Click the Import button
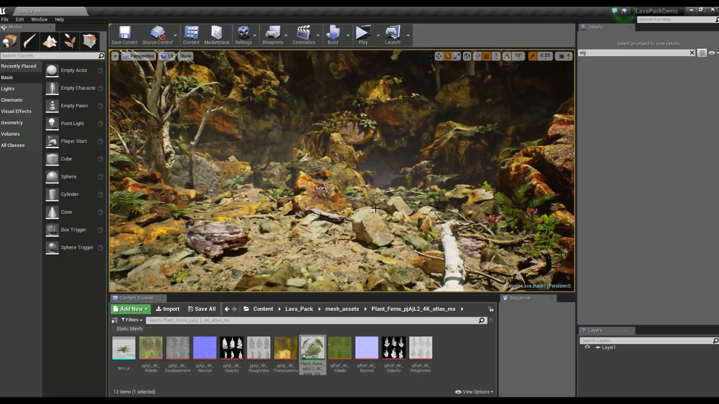 coord(167,309)
